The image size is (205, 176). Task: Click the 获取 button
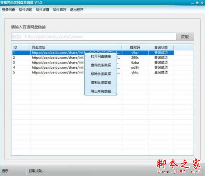coord(185,37)
